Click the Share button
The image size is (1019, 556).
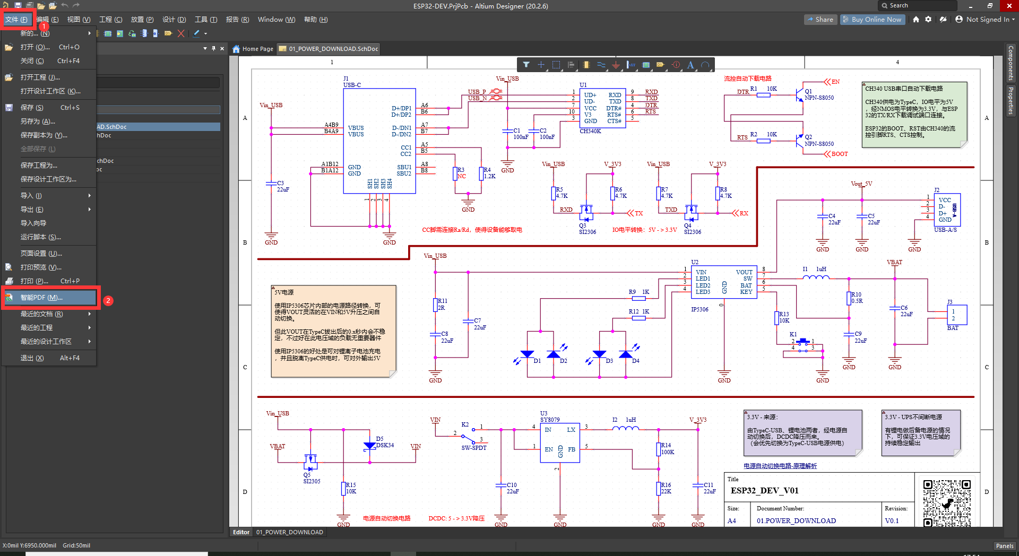click(x=820, y=19)
